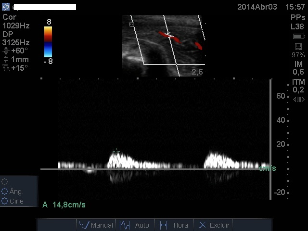The image size is (308, 231).
Task: Click the 1mm gate size icon
Action: pos(6,60)
